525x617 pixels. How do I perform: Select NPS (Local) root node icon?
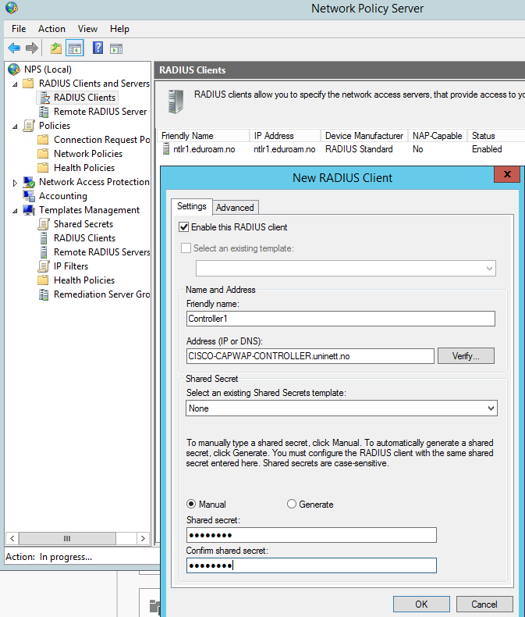[14, 70]
